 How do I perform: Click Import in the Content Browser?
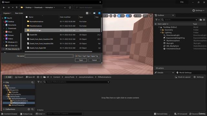[19, 77]
